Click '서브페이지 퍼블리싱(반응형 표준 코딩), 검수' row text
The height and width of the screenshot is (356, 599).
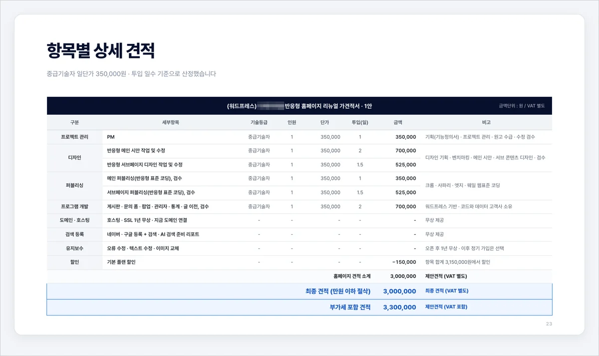pyautogui.click(x=151, y=192)
